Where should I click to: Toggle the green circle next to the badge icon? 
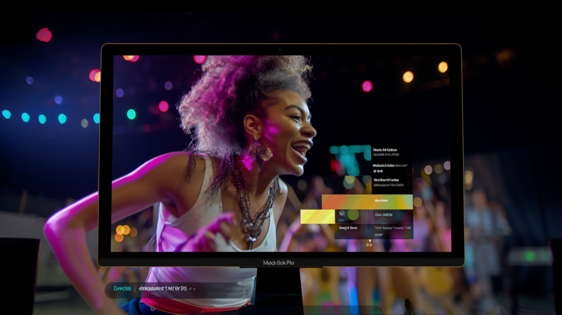coord(353,215)
